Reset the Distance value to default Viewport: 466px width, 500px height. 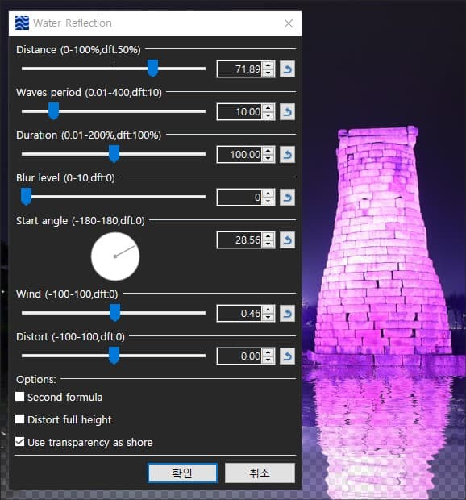tap(287, 69)
